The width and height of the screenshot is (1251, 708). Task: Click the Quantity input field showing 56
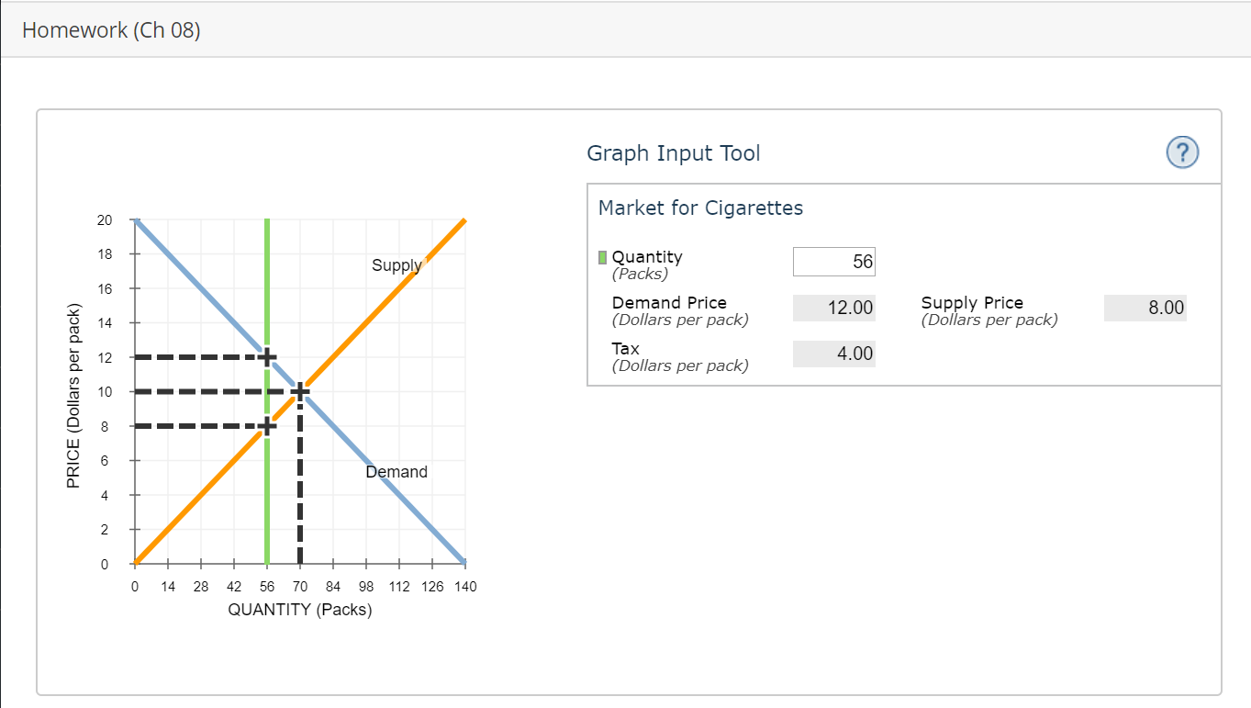(834, 262)
